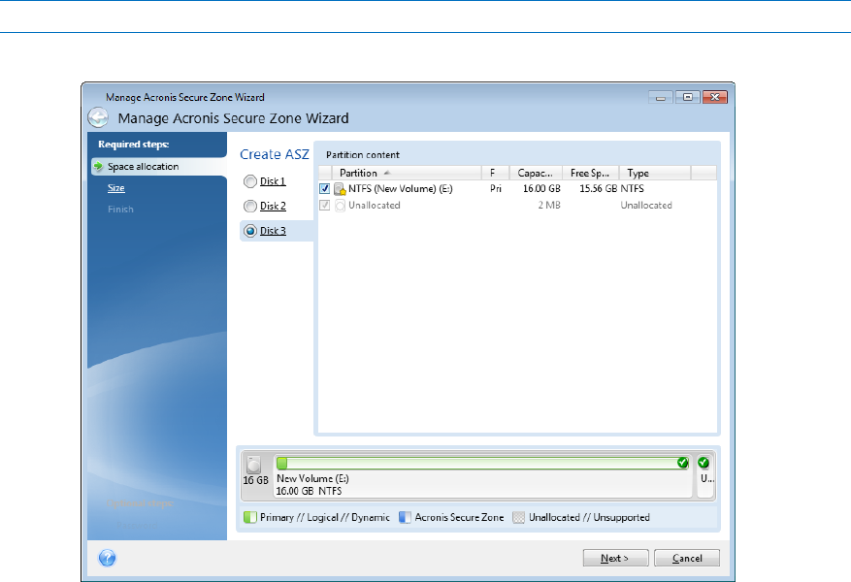Open help via the blue question mark icon
The image size is (851, 582).
(108, 558)
